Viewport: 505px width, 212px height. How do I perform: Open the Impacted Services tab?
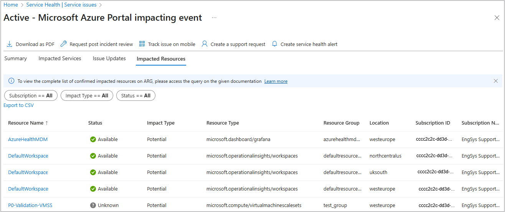[x=60, y=59]
